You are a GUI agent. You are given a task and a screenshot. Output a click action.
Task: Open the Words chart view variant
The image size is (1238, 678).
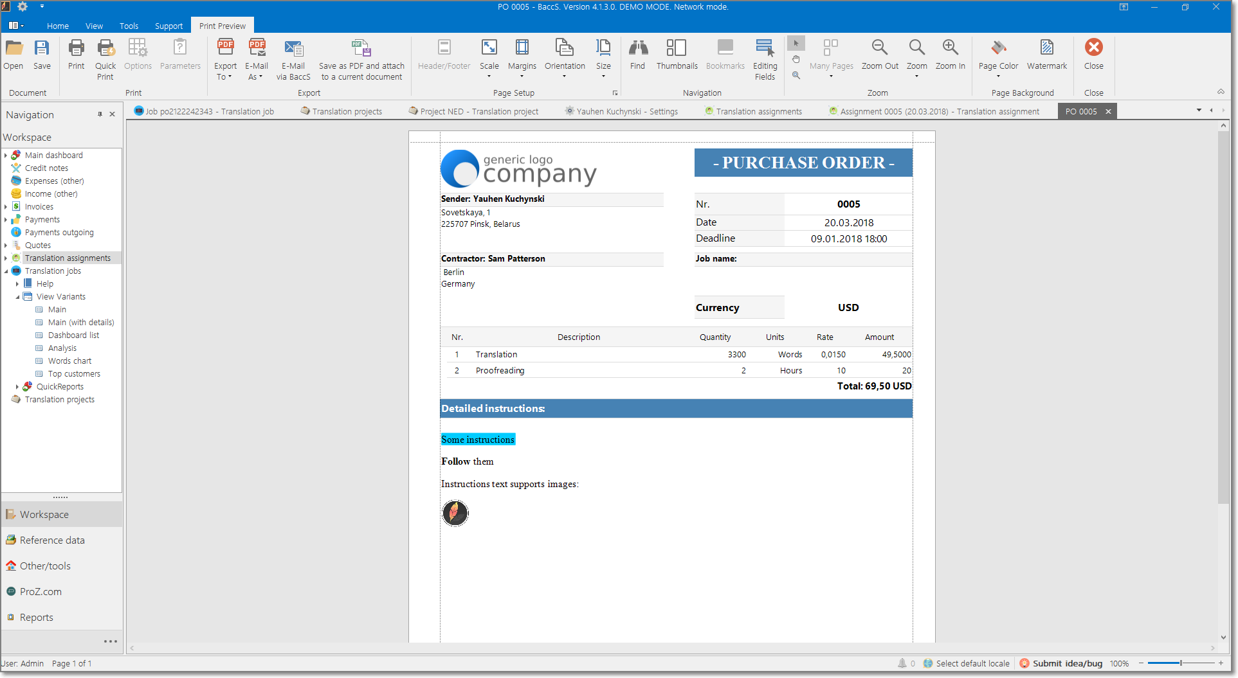(x=69, y=361)
